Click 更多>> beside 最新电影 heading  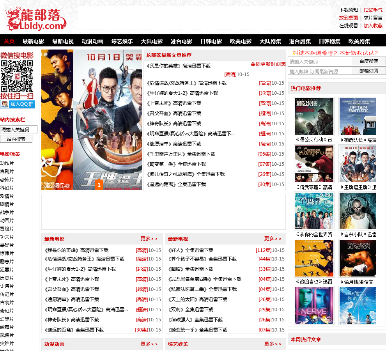point(149,239)
